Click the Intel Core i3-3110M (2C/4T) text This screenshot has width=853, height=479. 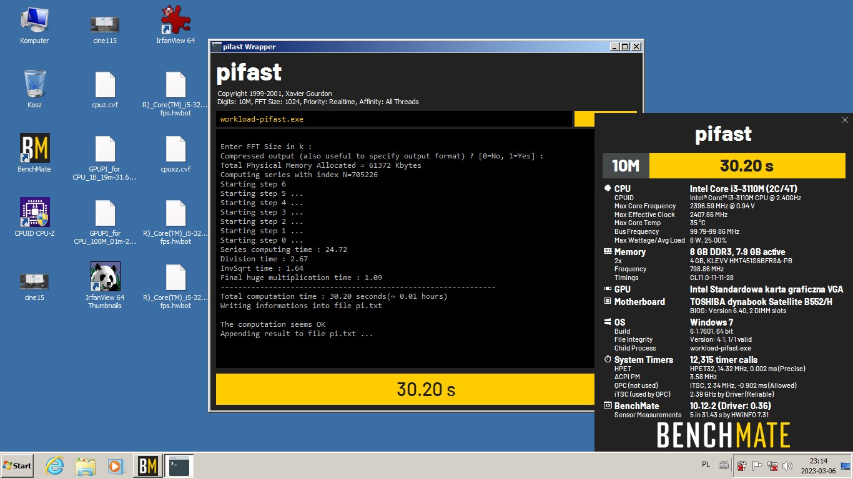[743, 189]
